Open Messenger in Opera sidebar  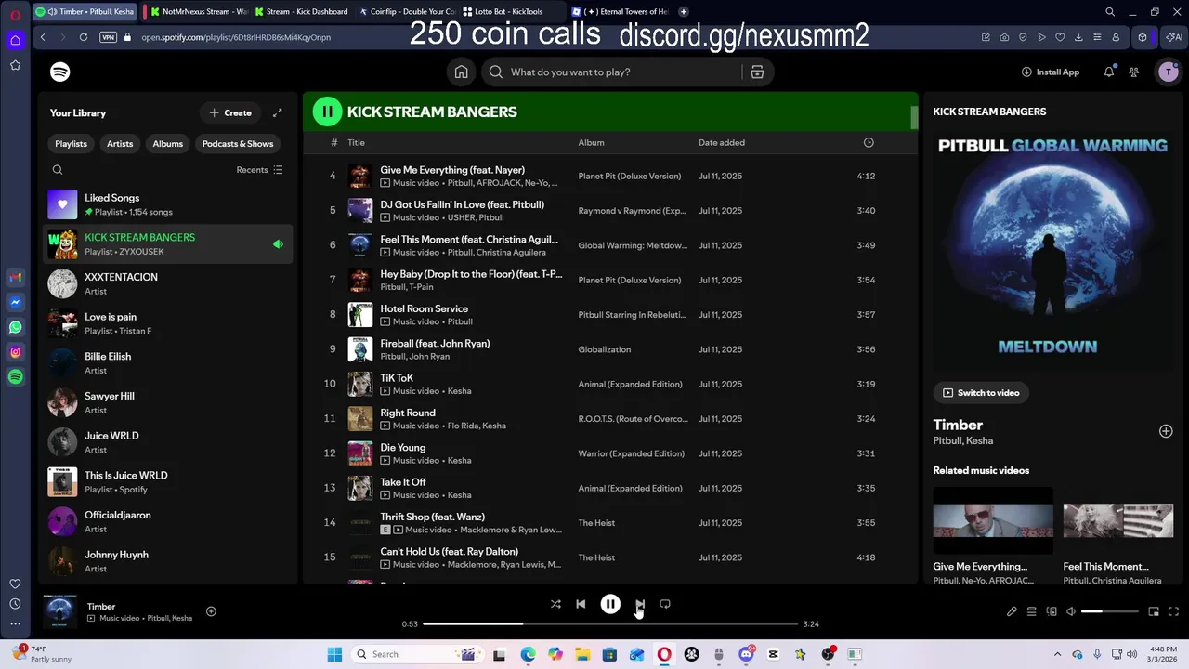pyautogui.click(x=16, y=302)
